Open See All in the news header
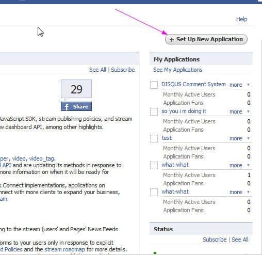The width and height of the screenshot is (262, 255). 97,70
